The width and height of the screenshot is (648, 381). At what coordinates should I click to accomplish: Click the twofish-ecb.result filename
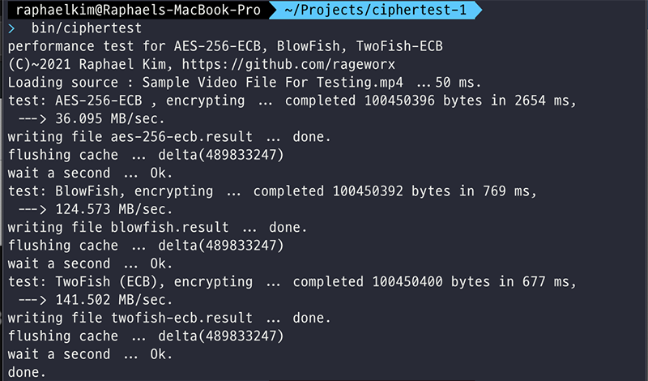[x=181, y=318]
